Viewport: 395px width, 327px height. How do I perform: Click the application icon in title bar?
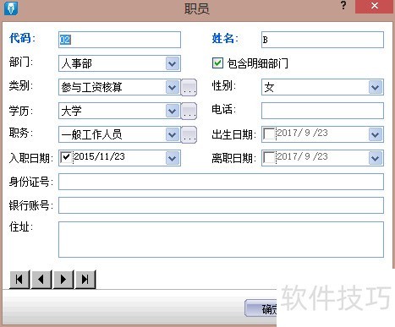coord(11,8)
